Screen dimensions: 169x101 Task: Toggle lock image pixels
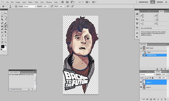[148, 78]
